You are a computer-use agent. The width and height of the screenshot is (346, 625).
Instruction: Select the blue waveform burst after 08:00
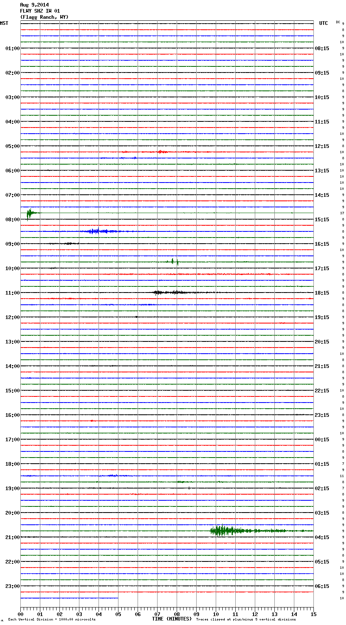point(94,231)
